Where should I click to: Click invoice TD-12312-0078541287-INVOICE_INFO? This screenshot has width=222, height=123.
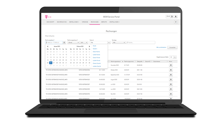[56, 84]
